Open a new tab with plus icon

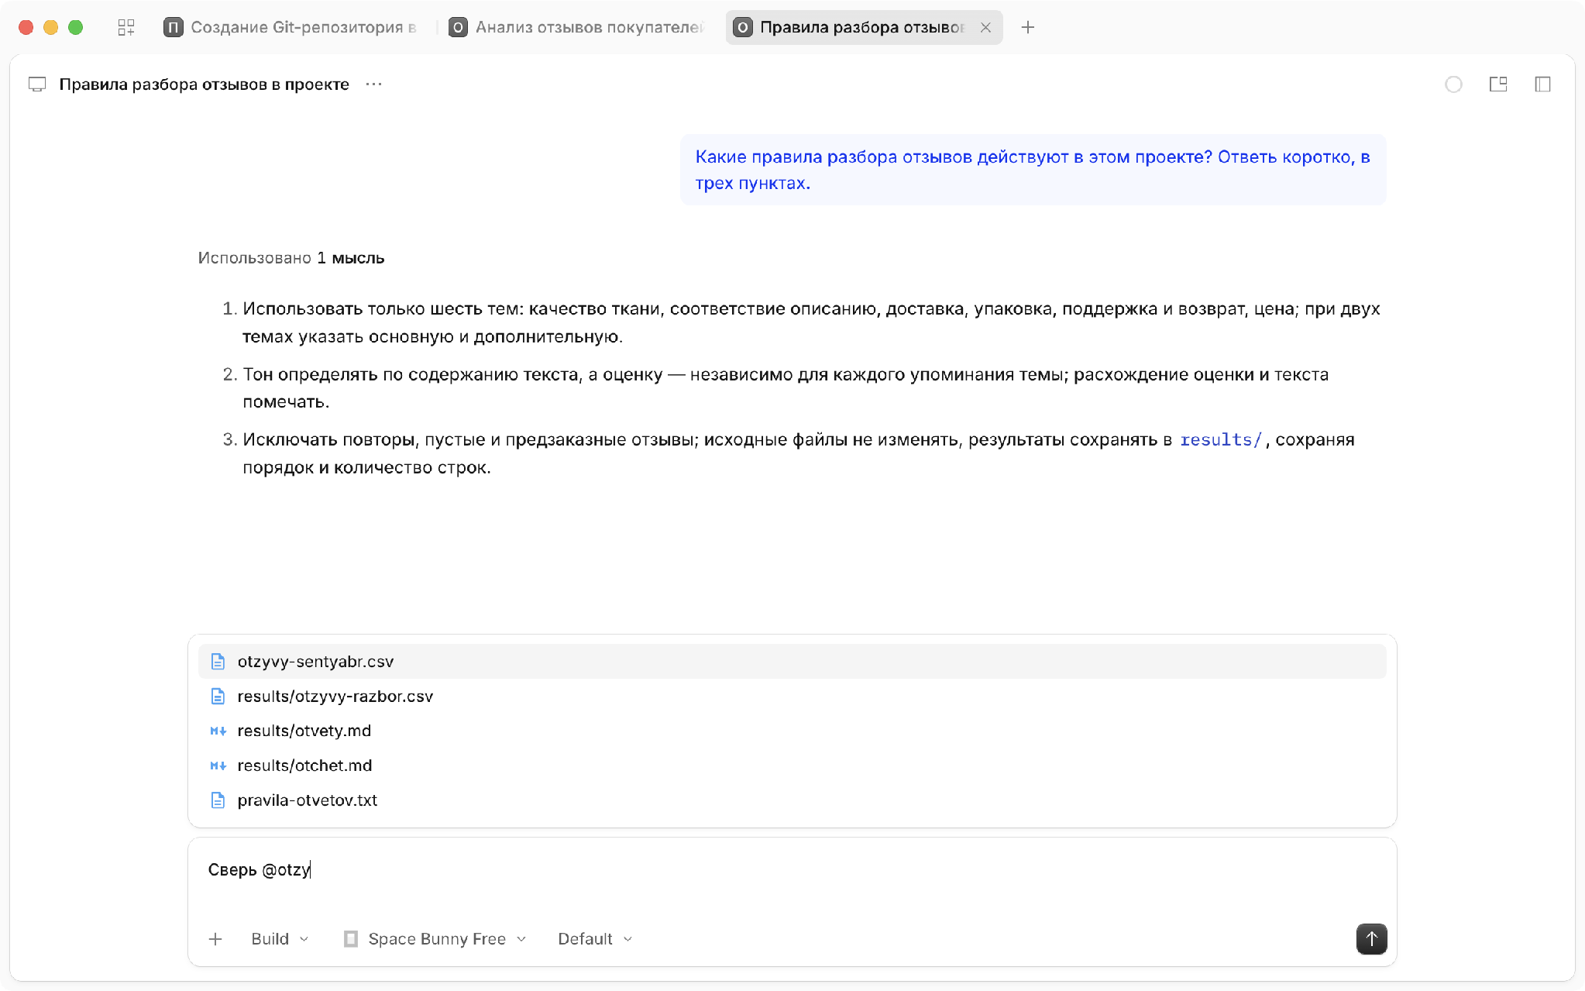coord(1028,28)
